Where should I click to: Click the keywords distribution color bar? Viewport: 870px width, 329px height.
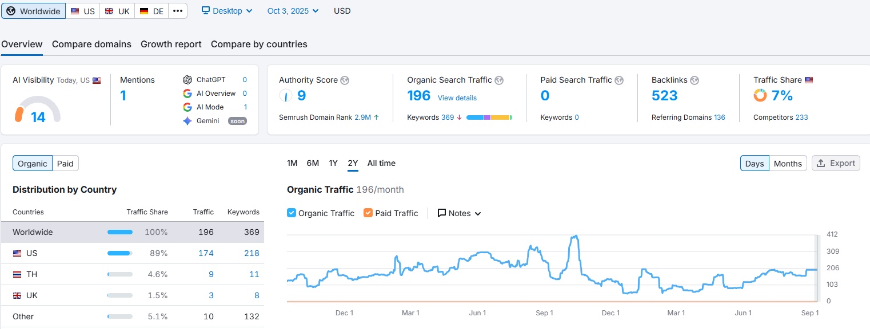489,117
